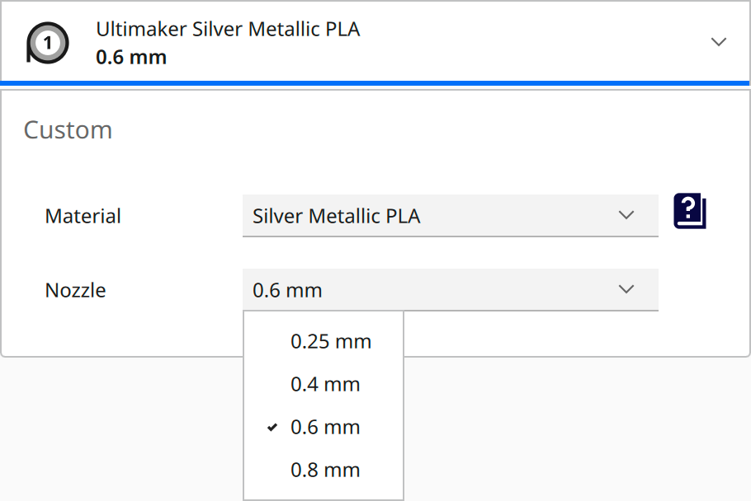Viewport: 751px width, 501px height.
Task: Click the chevron next to Ultimaker Silver Metallic PLA
Action: [719, 41]
